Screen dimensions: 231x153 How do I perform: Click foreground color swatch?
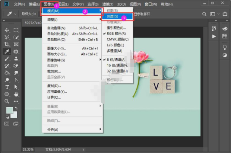tap(9, 110)
